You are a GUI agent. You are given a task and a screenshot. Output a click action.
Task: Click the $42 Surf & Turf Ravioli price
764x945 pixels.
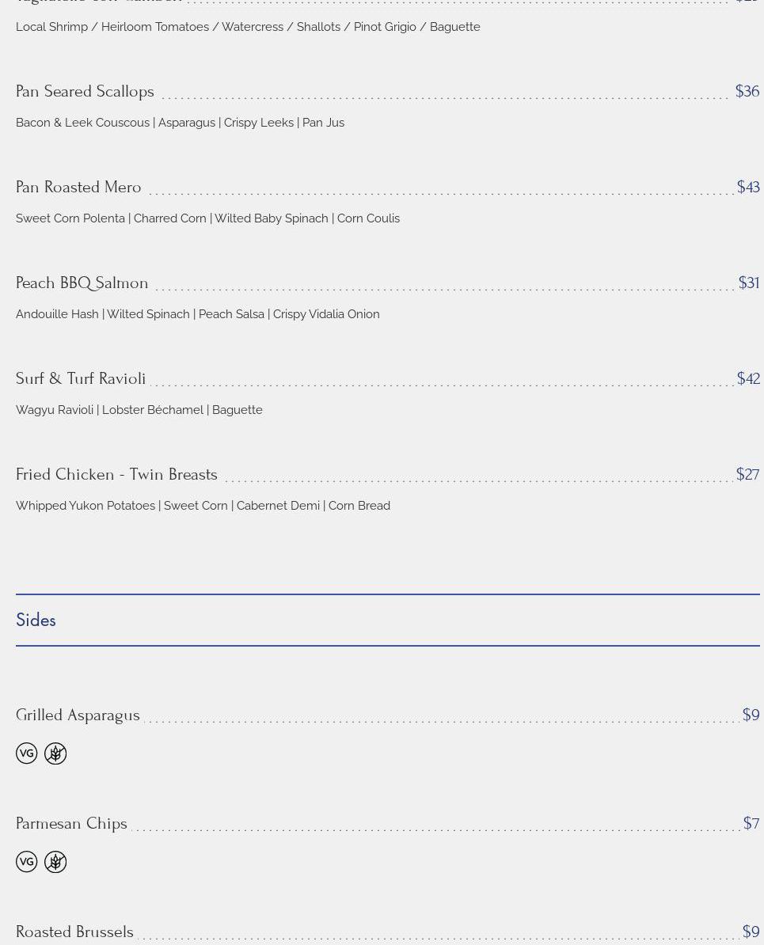(747, 379)
